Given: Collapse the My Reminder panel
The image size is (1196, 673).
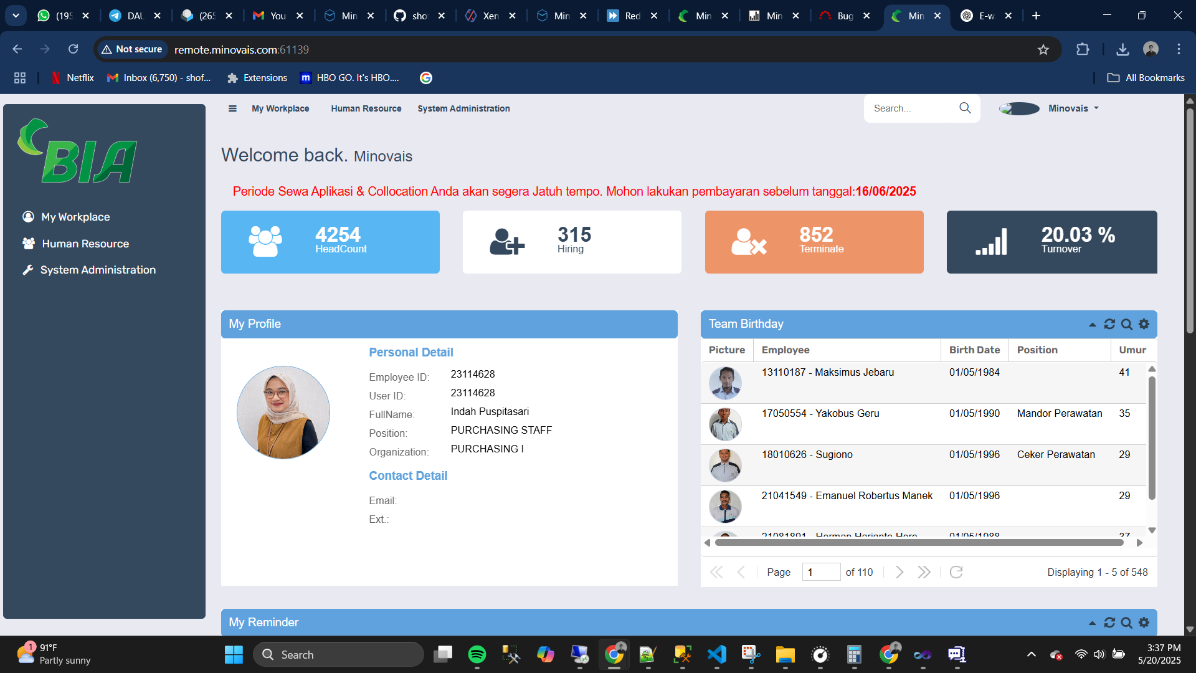Looking at the screenshot, I should [x=1092, y=623].
